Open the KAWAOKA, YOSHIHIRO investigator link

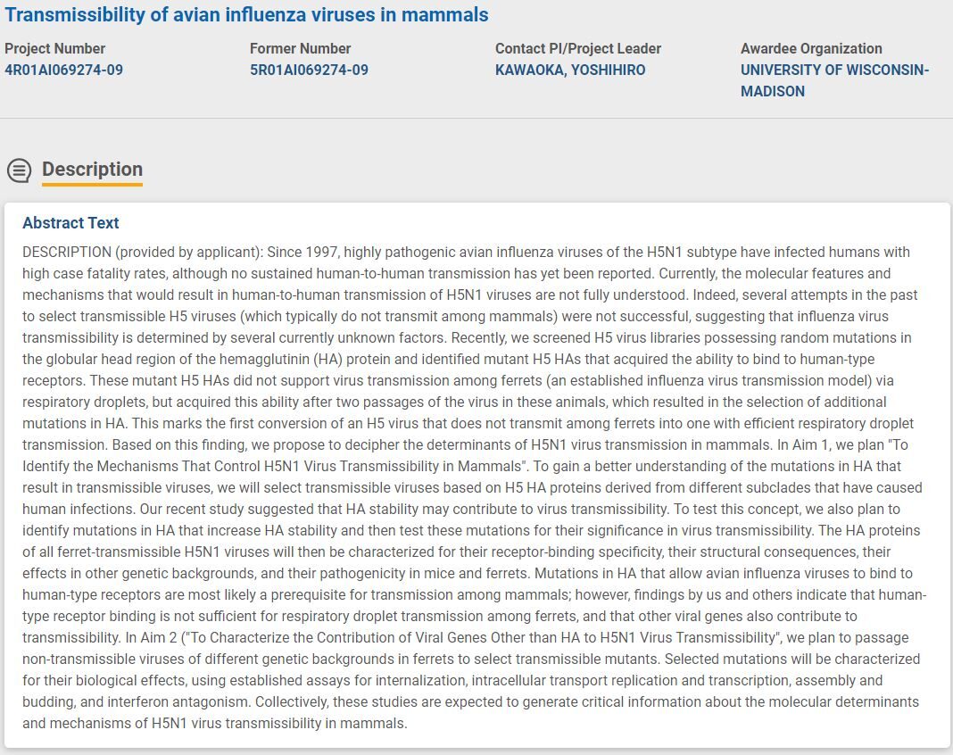pyautogui.click(x=570, y=70)
